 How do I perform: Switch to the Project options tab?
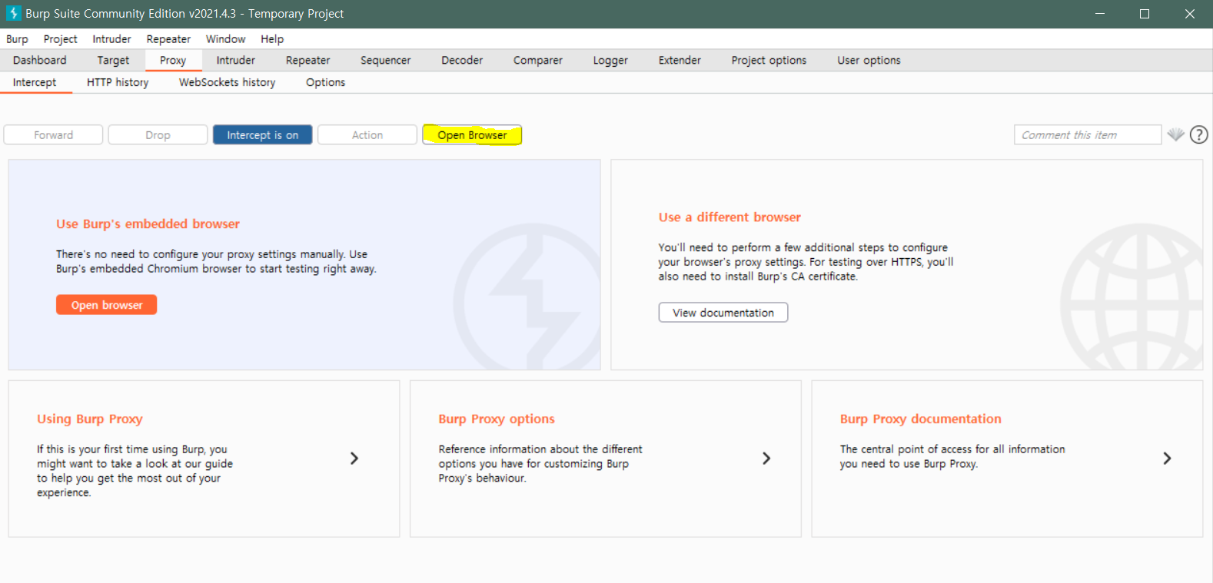(769, 60)
